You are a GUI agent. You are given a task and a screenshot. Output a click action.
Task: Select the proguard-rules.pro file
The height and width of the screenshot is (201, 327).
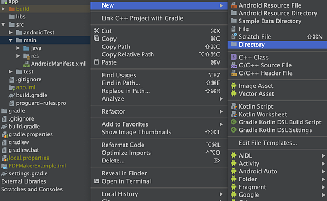[x=41, y=103]
